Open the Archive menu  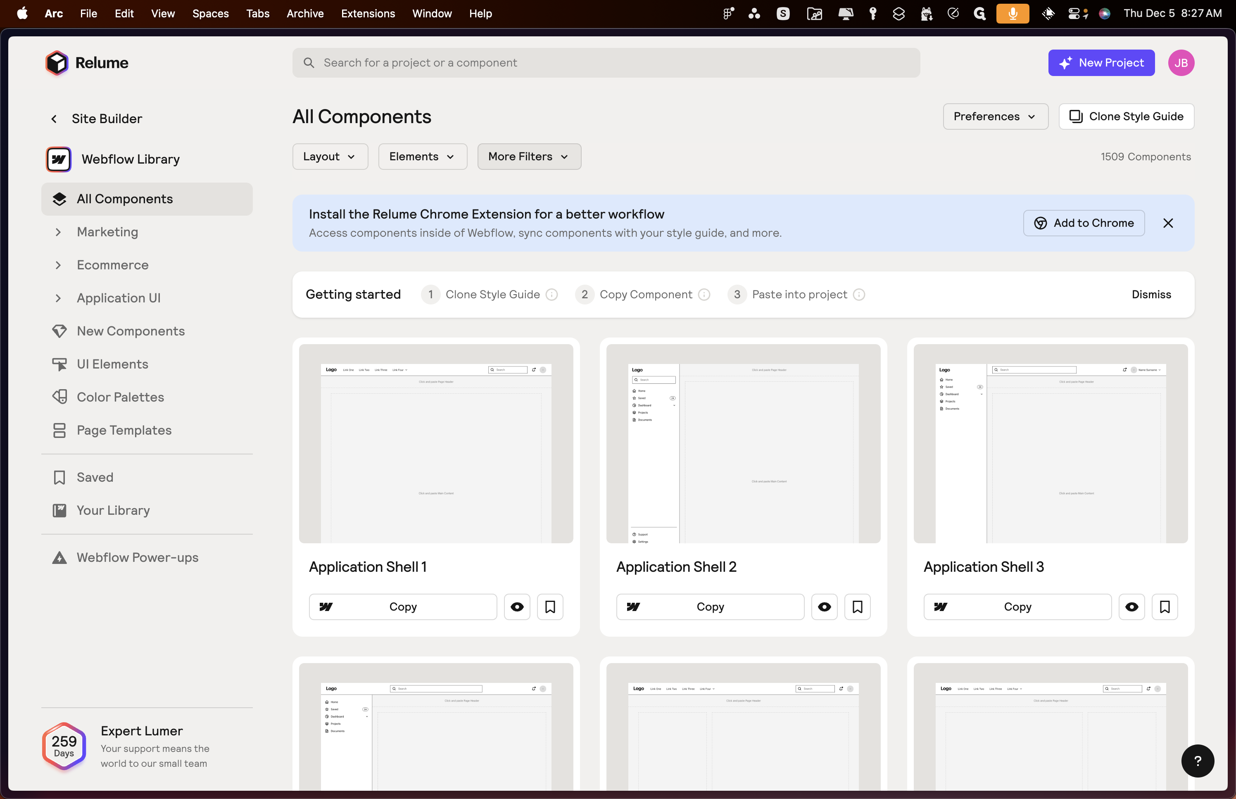[x=305, y=14]
